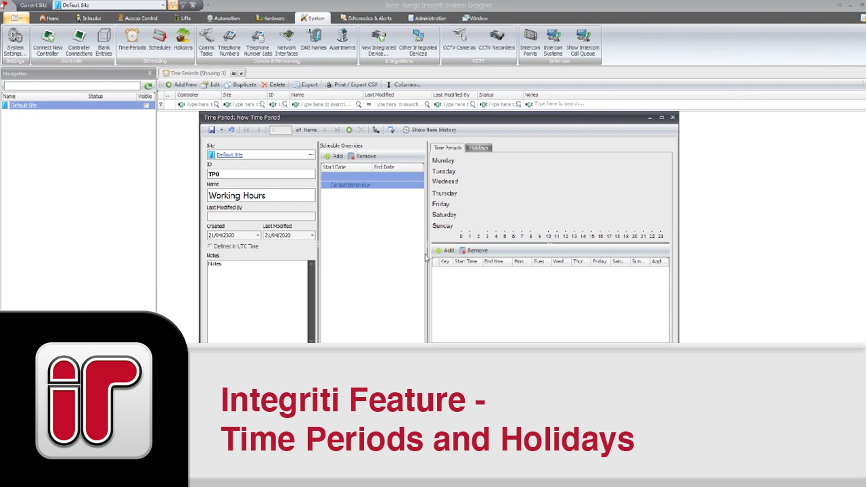Click the ID field TP0
Screen dimensions: 866x487
pos(261,174)
